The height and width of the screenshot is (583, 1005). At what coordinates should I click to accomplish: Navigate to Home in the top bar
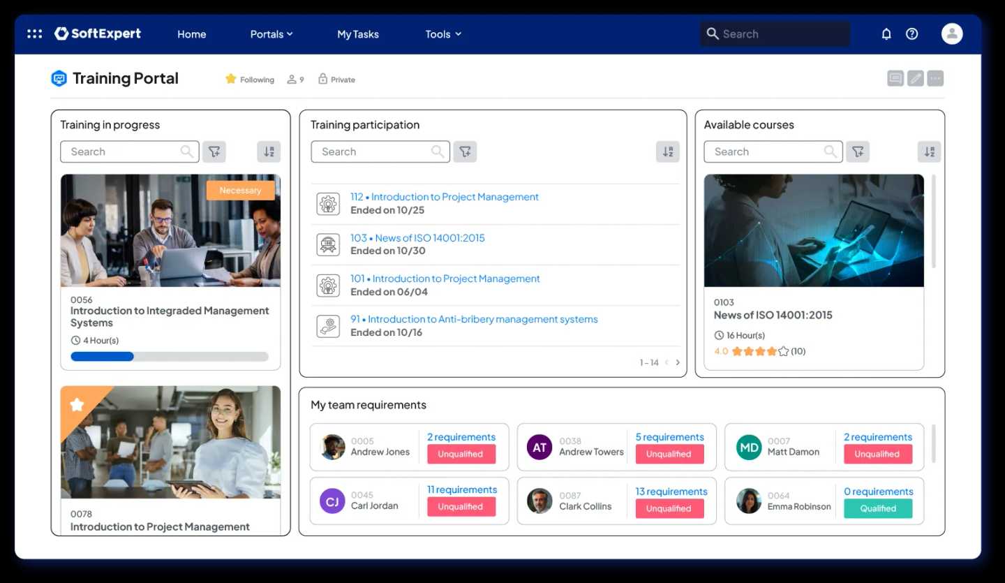(x=191, y=34)
